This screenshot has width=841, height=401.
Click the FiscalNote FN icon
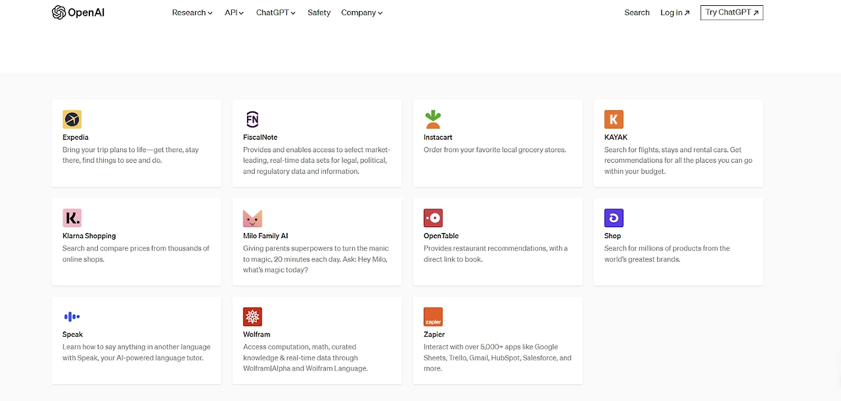(x=252, y=119)
